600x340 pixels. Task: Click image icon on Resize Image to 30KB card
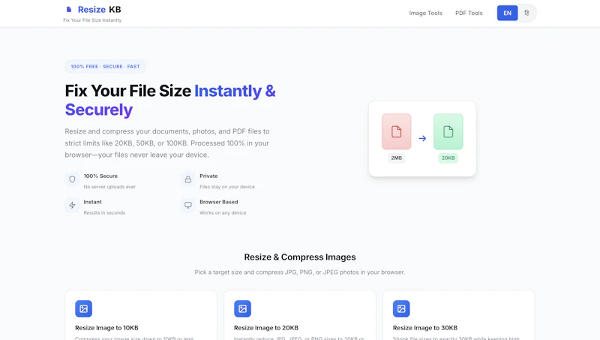(x=401, y=308)
